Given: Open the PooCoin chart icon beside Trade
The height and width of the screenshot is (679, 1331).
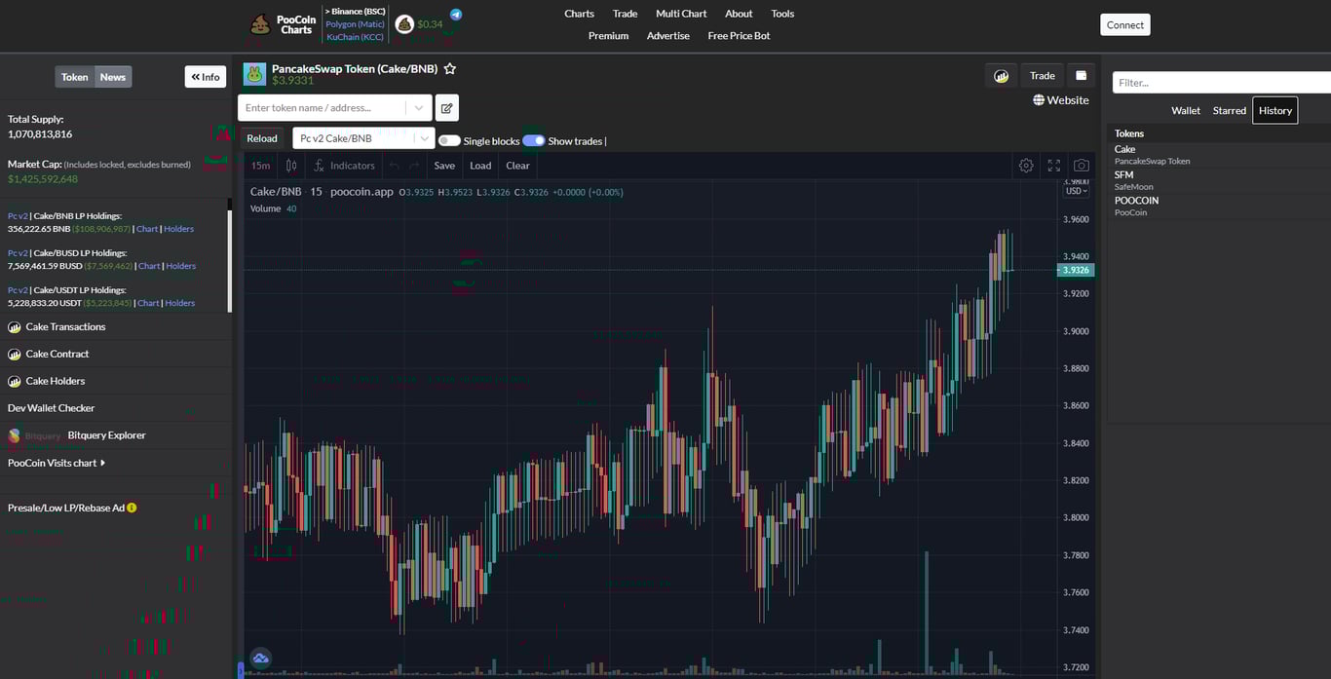Looking at the screenshot, I should point(1001,75).
